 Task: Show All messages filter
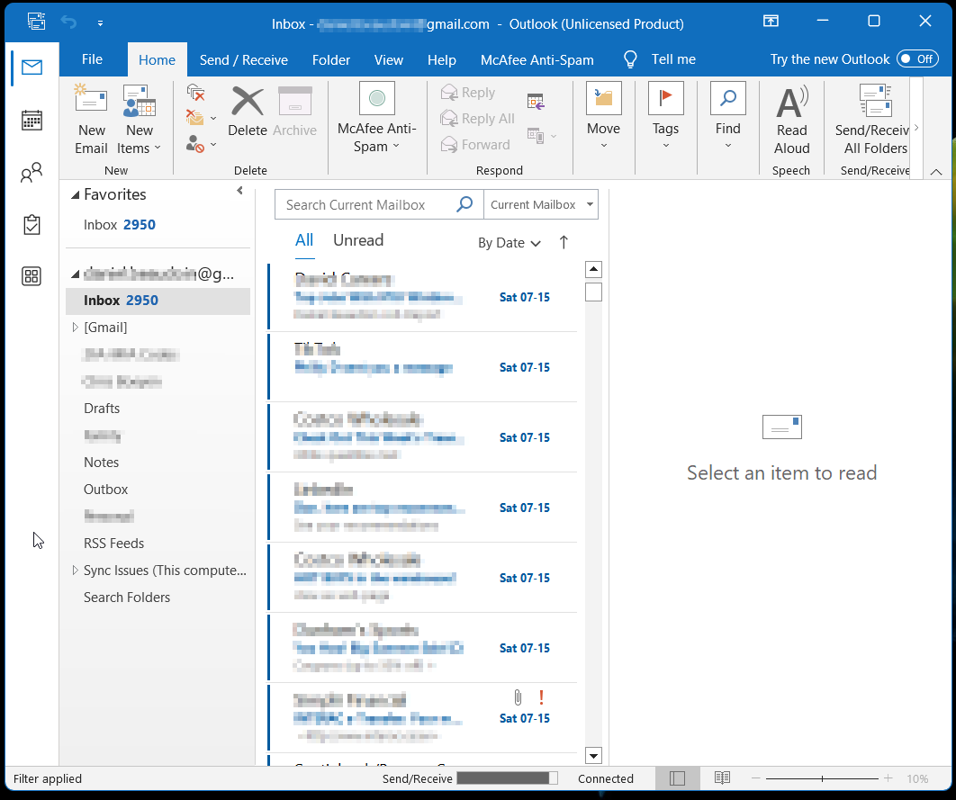click(x=304, y=240)
